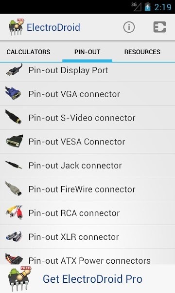Click the blue VGA connector image

pos(13,93)
